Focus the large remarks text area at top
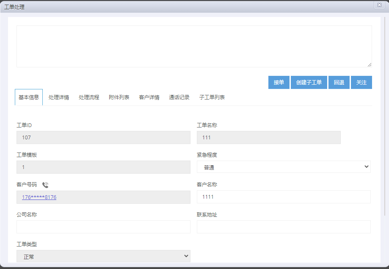The image size is (389, 269). pyautogui.click(x=194, y=46)
